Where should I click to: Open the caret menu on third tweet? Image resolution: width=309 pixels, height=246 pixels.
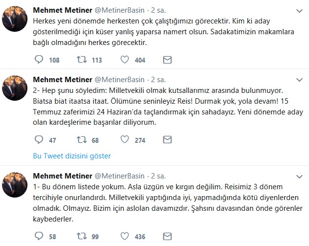[299, 176]
